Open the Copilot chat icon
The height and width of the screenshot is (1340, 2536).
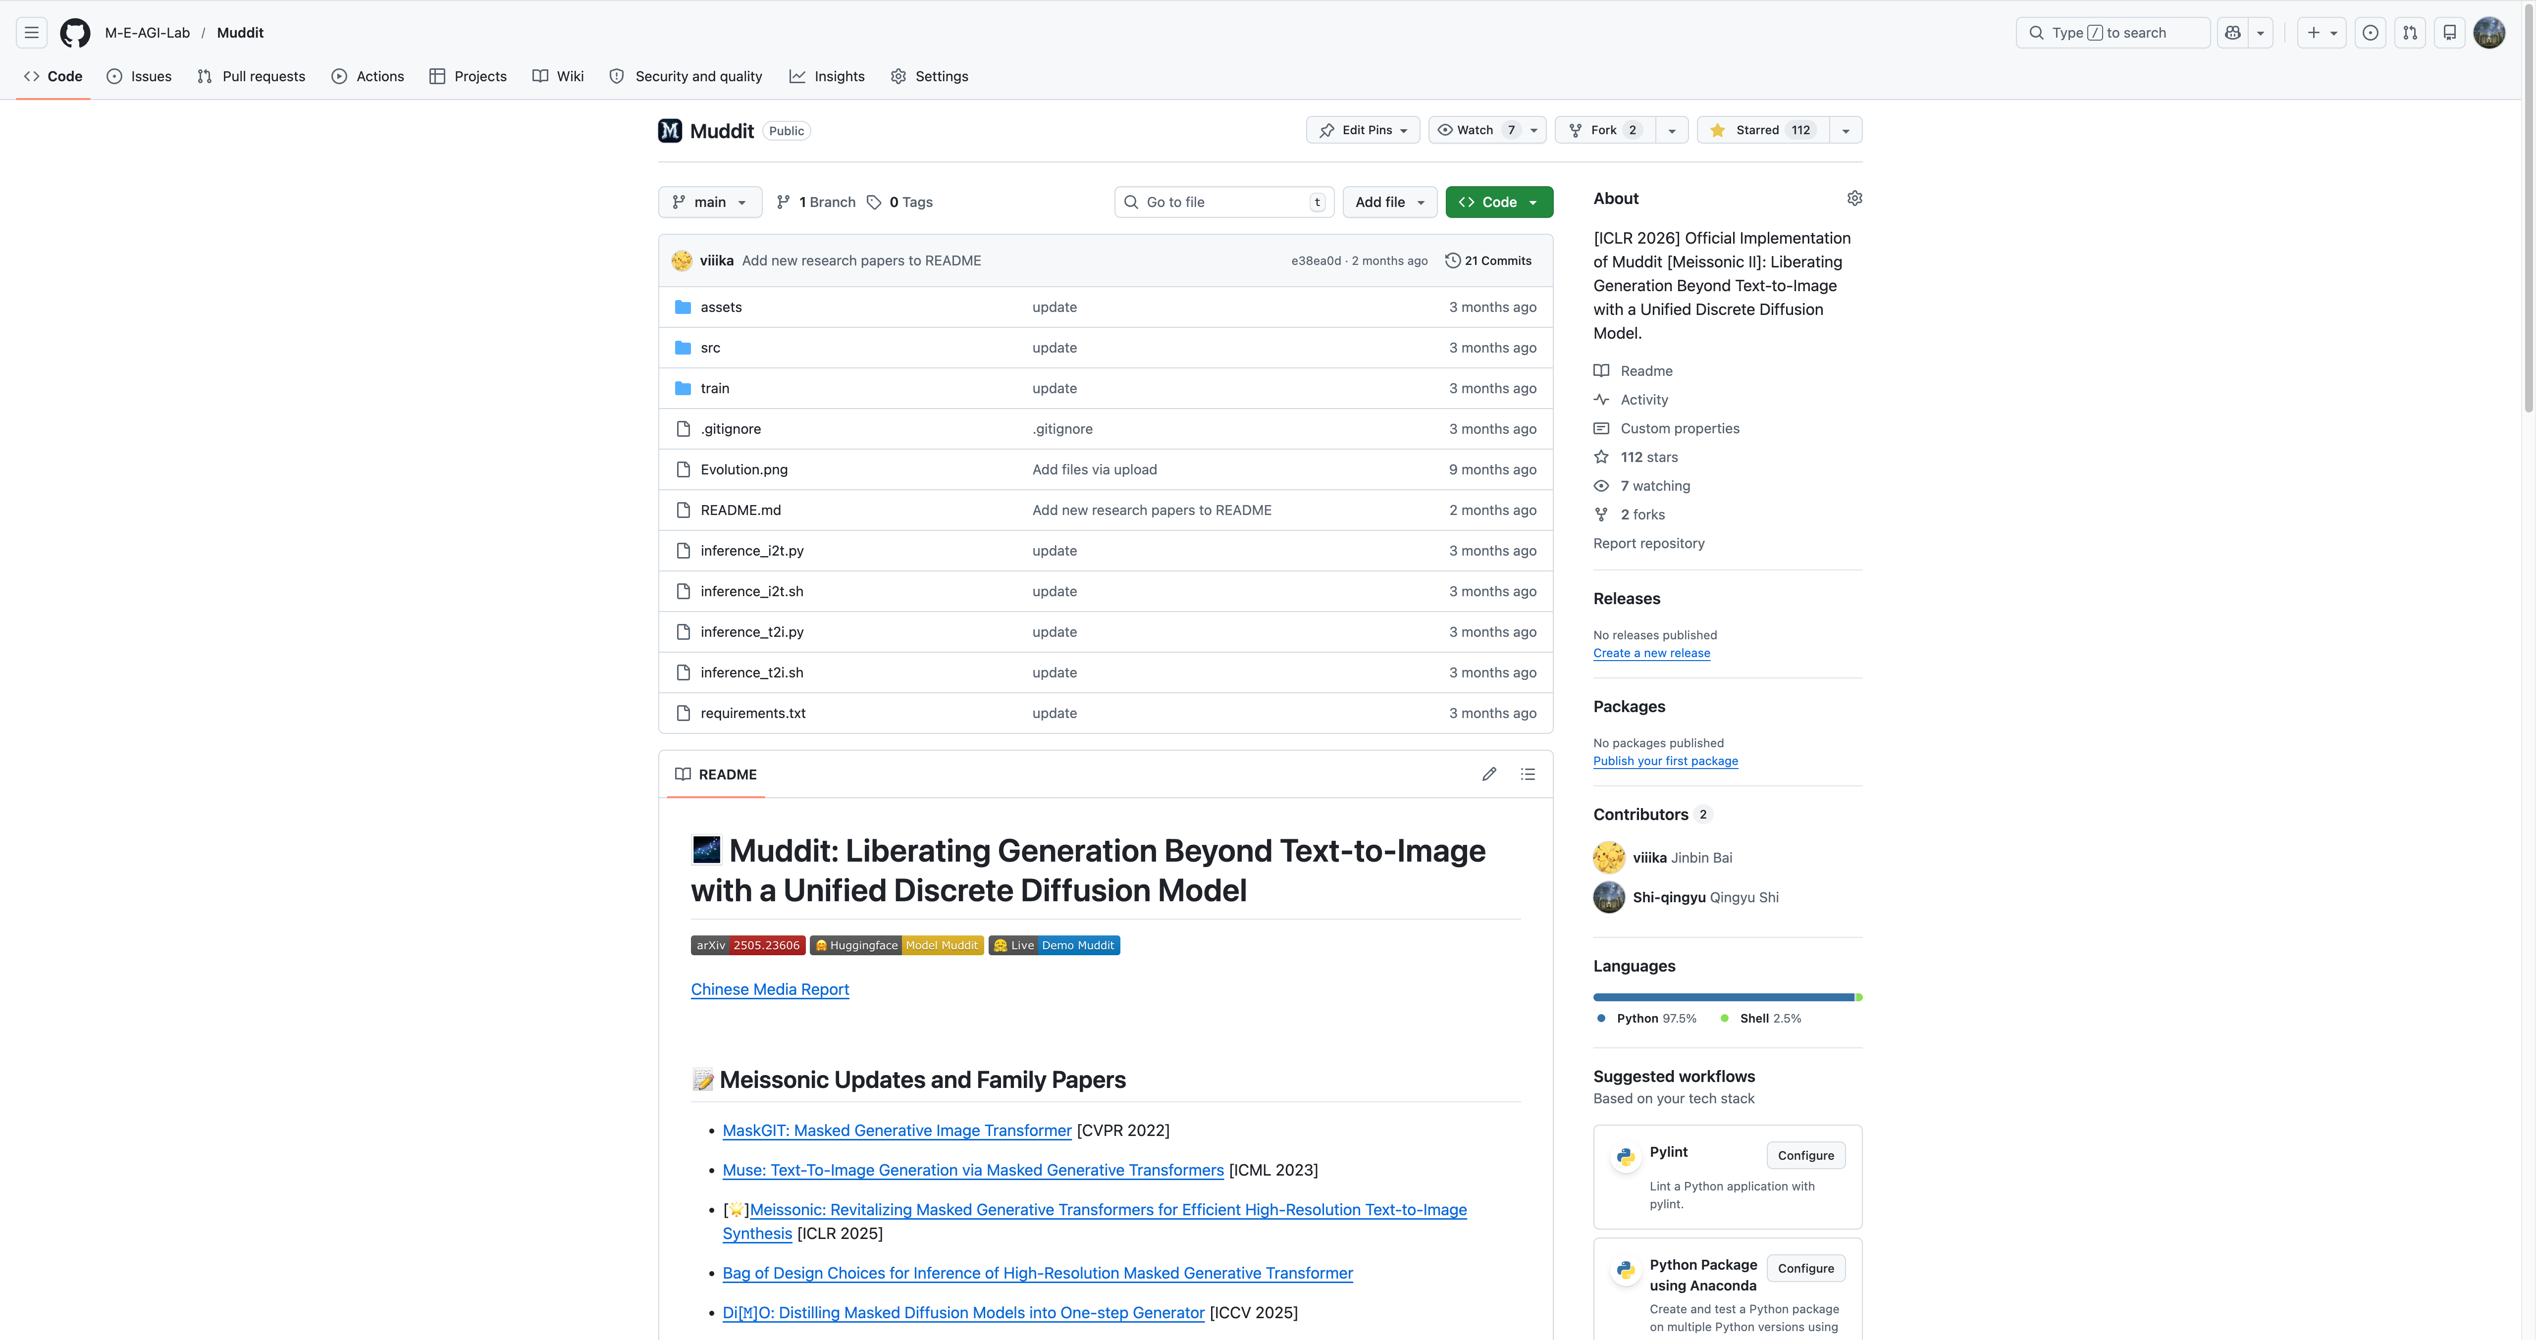click(2233, 33)
